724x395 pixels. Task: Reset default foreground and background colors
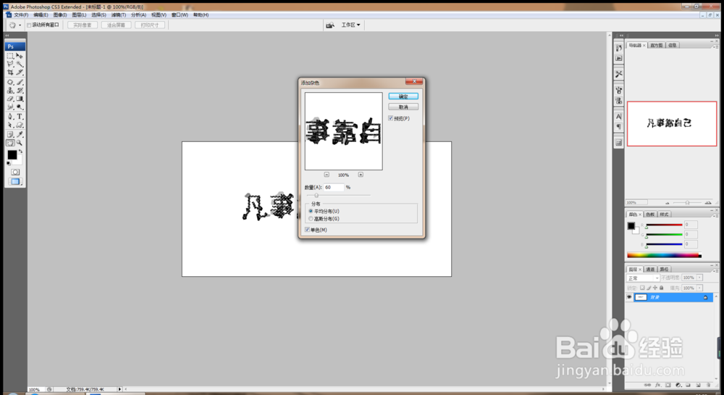point(8,164)
